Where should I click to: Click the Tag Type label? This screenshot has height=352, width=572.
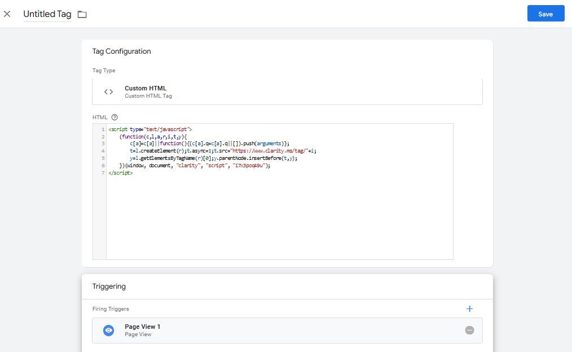click(x=104, y=71)
